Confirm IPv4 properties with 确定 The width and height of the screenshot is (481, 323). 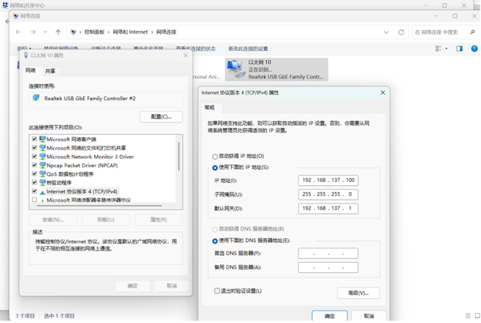(329, 316)
